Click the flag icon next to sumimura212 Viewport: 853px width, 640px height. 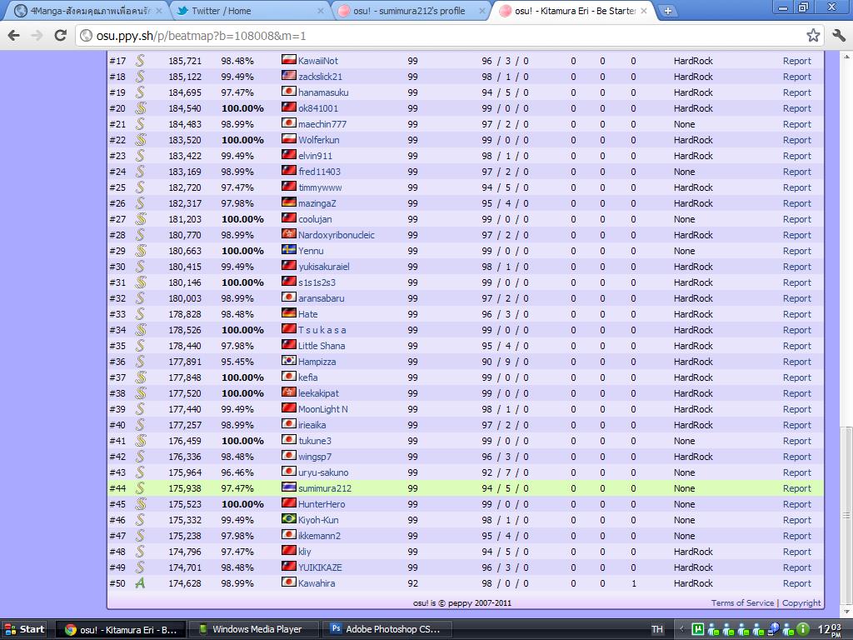coord(288,487)
